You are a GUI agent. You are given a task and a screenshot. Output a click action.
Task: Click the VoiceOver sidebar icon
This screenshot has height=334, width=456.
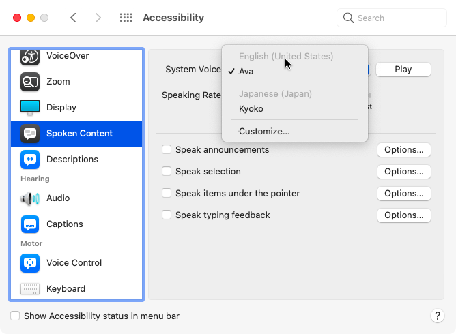coord(30,57)
